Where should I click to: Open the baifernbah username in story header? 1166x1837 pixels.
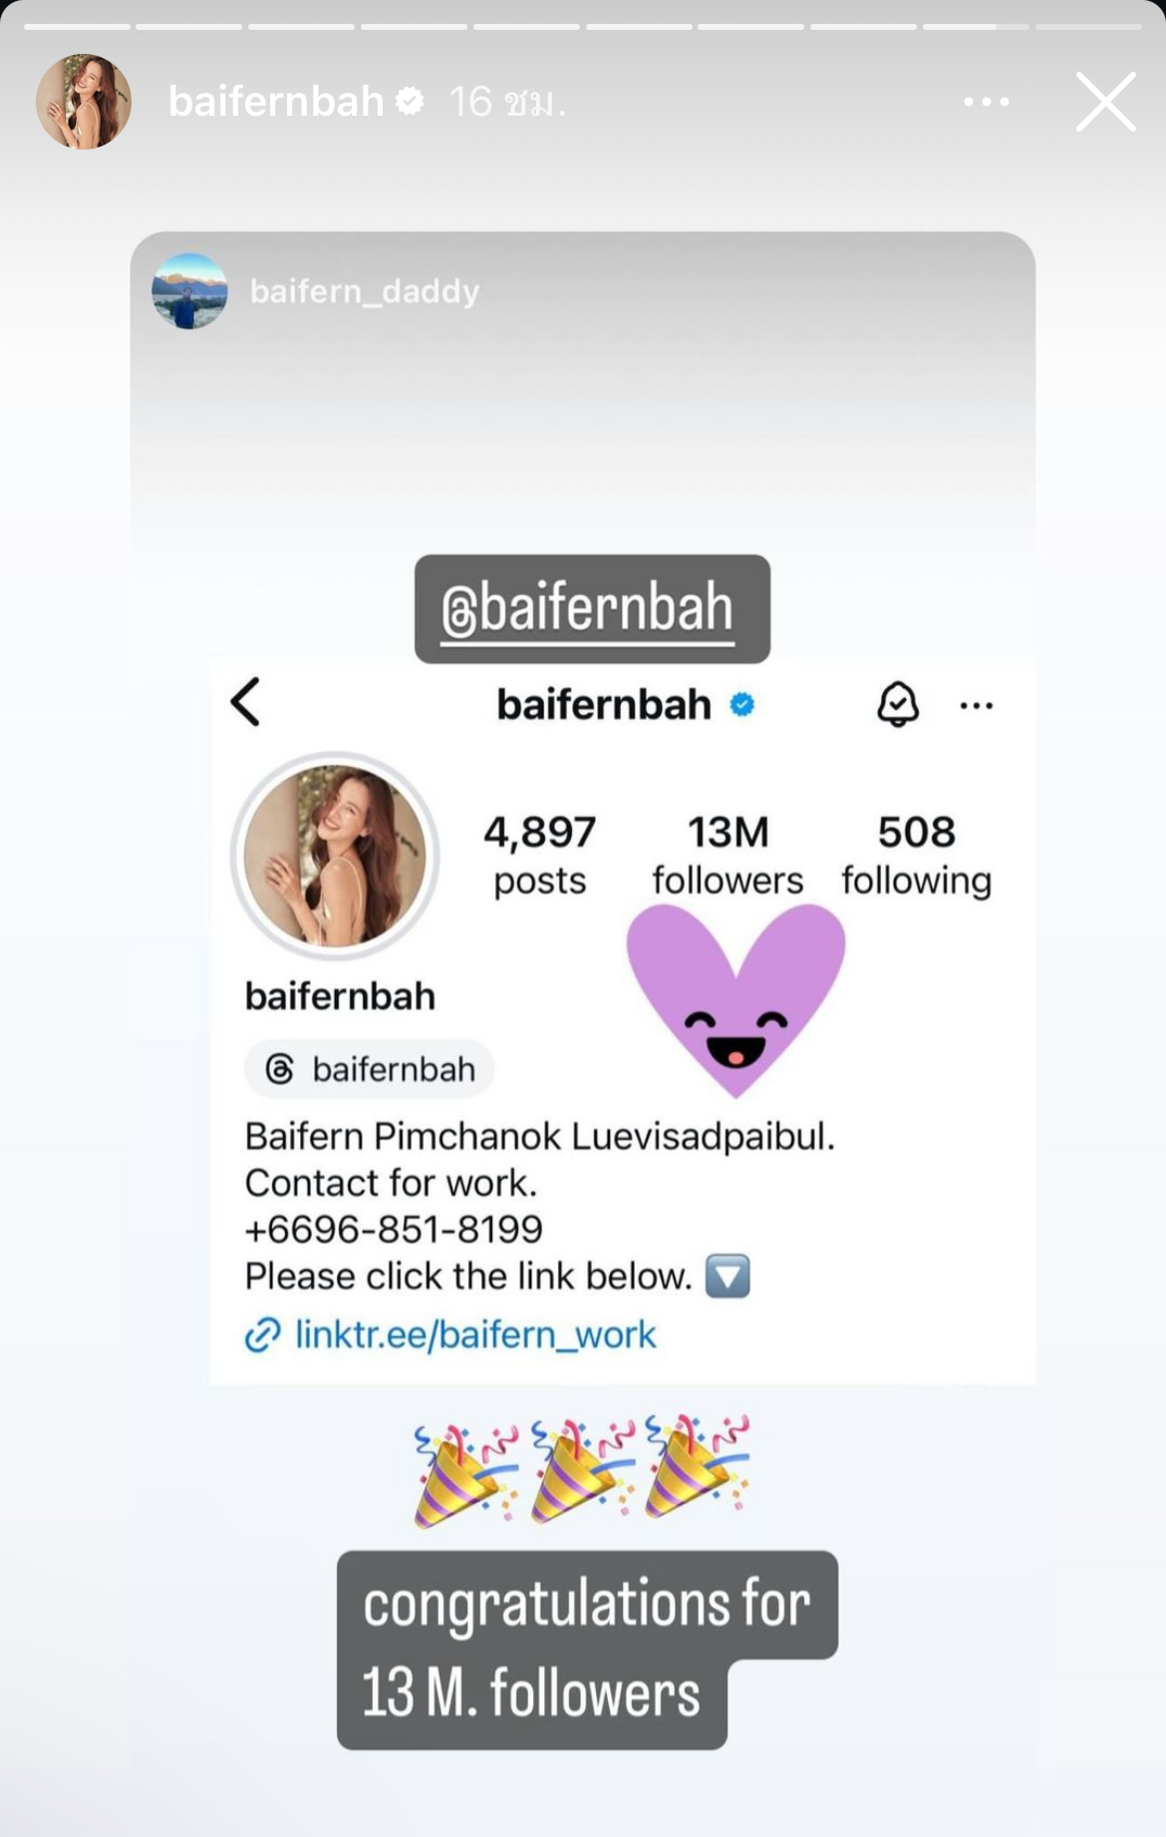tap(276, 102)
